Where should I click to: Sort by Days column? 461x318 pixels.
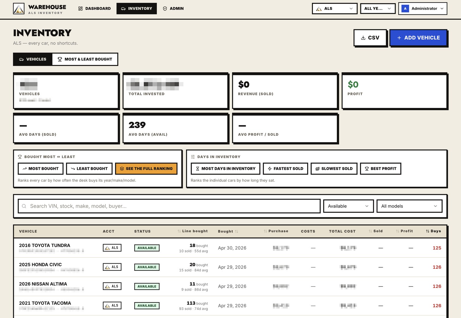(433, 231)
